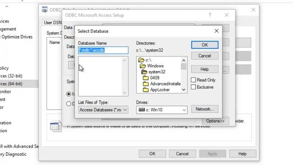
Task: Click the file list scroll-down arrow
Action: point(125,93)
